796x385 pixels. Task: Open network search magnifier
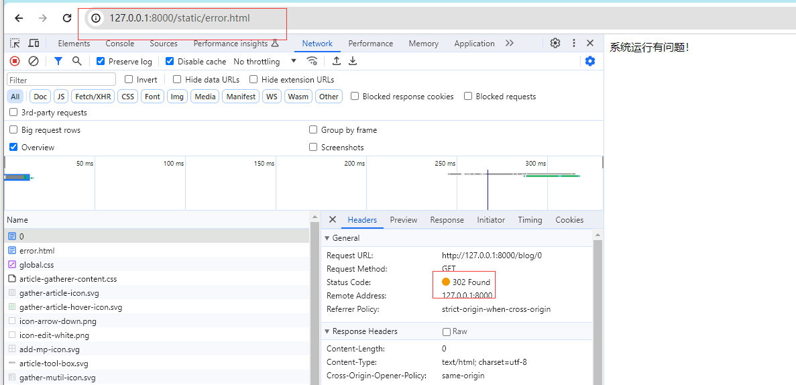tap(76, 61)
